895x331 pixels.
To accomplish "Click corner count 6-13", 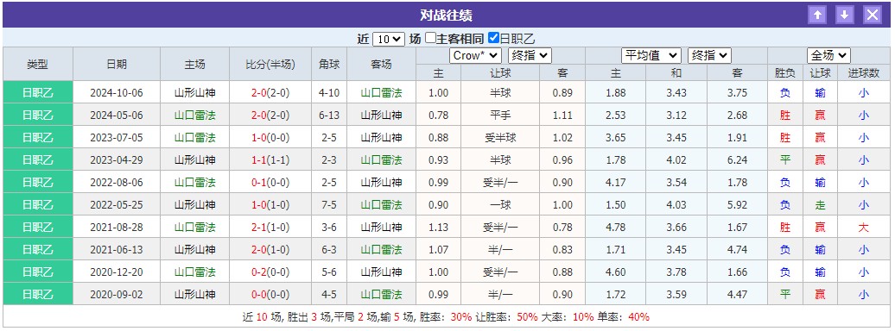I will (x=329, y=116).
